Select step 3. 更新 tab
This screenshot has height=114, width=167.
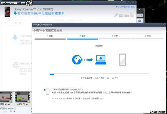[115, 36]
